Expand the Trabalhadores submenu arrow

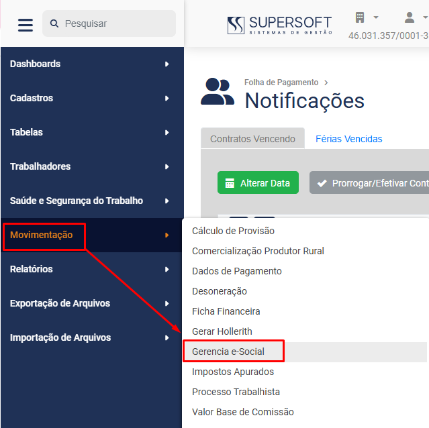click(x=167, y=167)
